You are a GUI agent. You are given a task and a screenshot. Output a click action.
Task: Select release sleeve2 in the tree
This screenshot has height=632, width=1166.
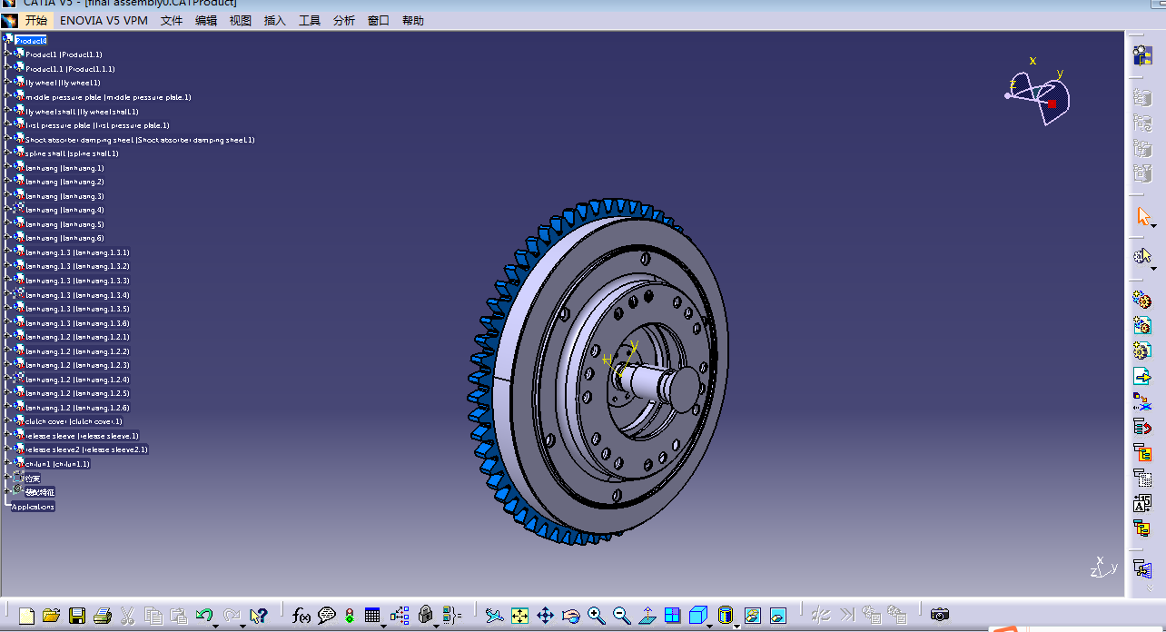point(86,449)
